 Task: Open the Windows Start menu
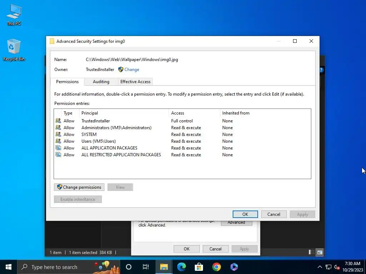click(9, 267)
